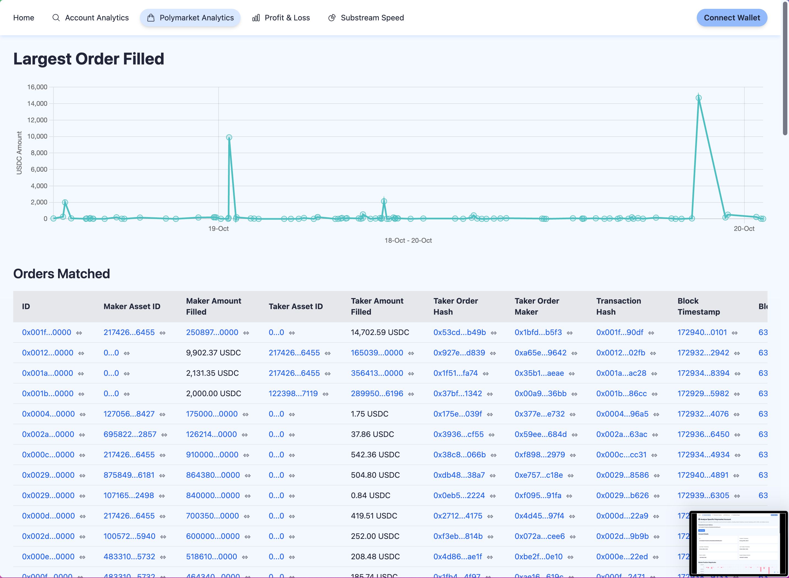Screen dimensions: 789x578
Task: Click the 252.00 USDC cell
Action: [x=375, y=536]
